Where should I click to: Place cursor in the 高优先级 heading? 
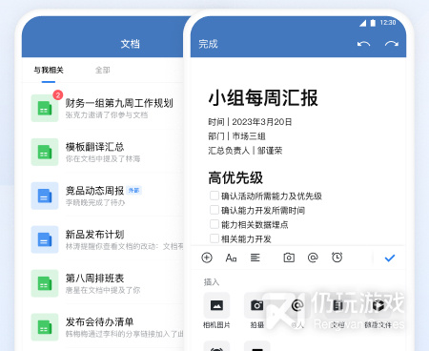pos(235,177)
